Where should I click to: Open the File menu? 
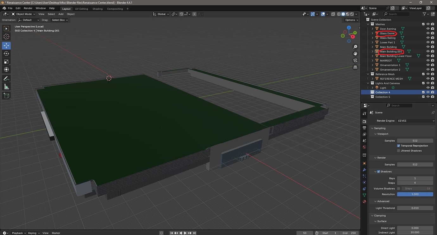point(10,8)
